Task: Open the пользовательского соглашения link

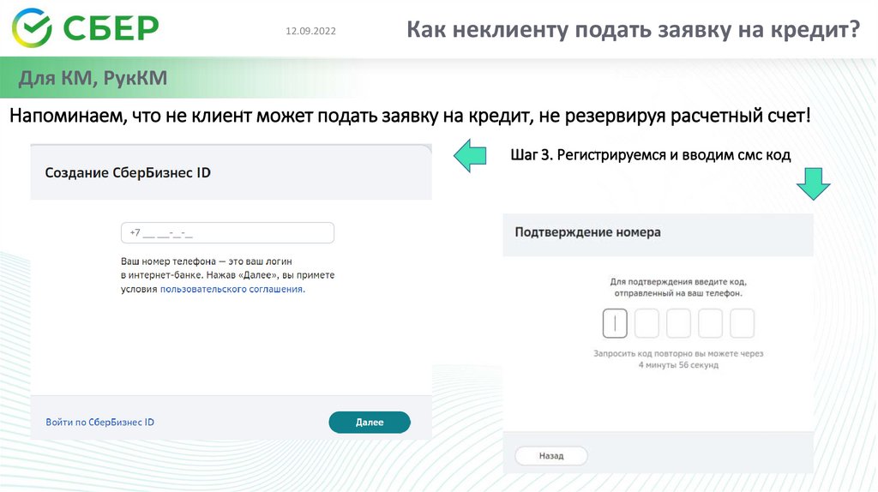Action: pyautogui.click(x=232, y=290)
